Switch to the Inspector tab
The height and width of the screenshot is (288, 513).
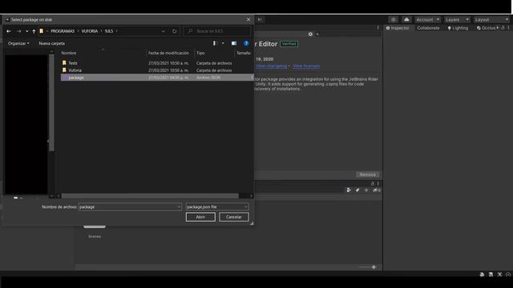pyautogui.click(x=398, y=28)
